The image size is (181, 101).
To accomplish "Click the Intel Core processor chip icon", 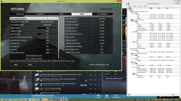I will tap(132, 20).
